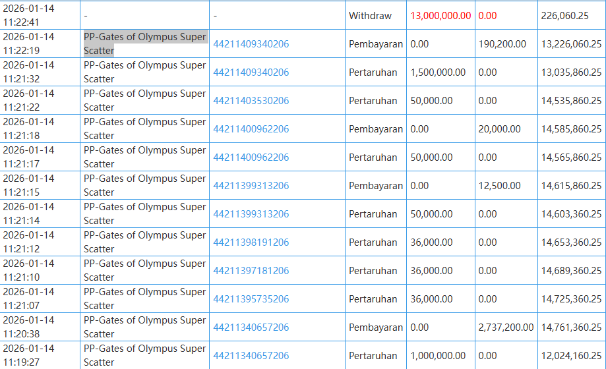Select the 226,060.25 balance cell
Screen dimensions: 606x369
(564, 16)
